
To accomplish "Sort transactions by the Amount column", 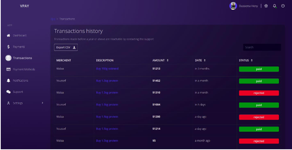I will point(168,60).
